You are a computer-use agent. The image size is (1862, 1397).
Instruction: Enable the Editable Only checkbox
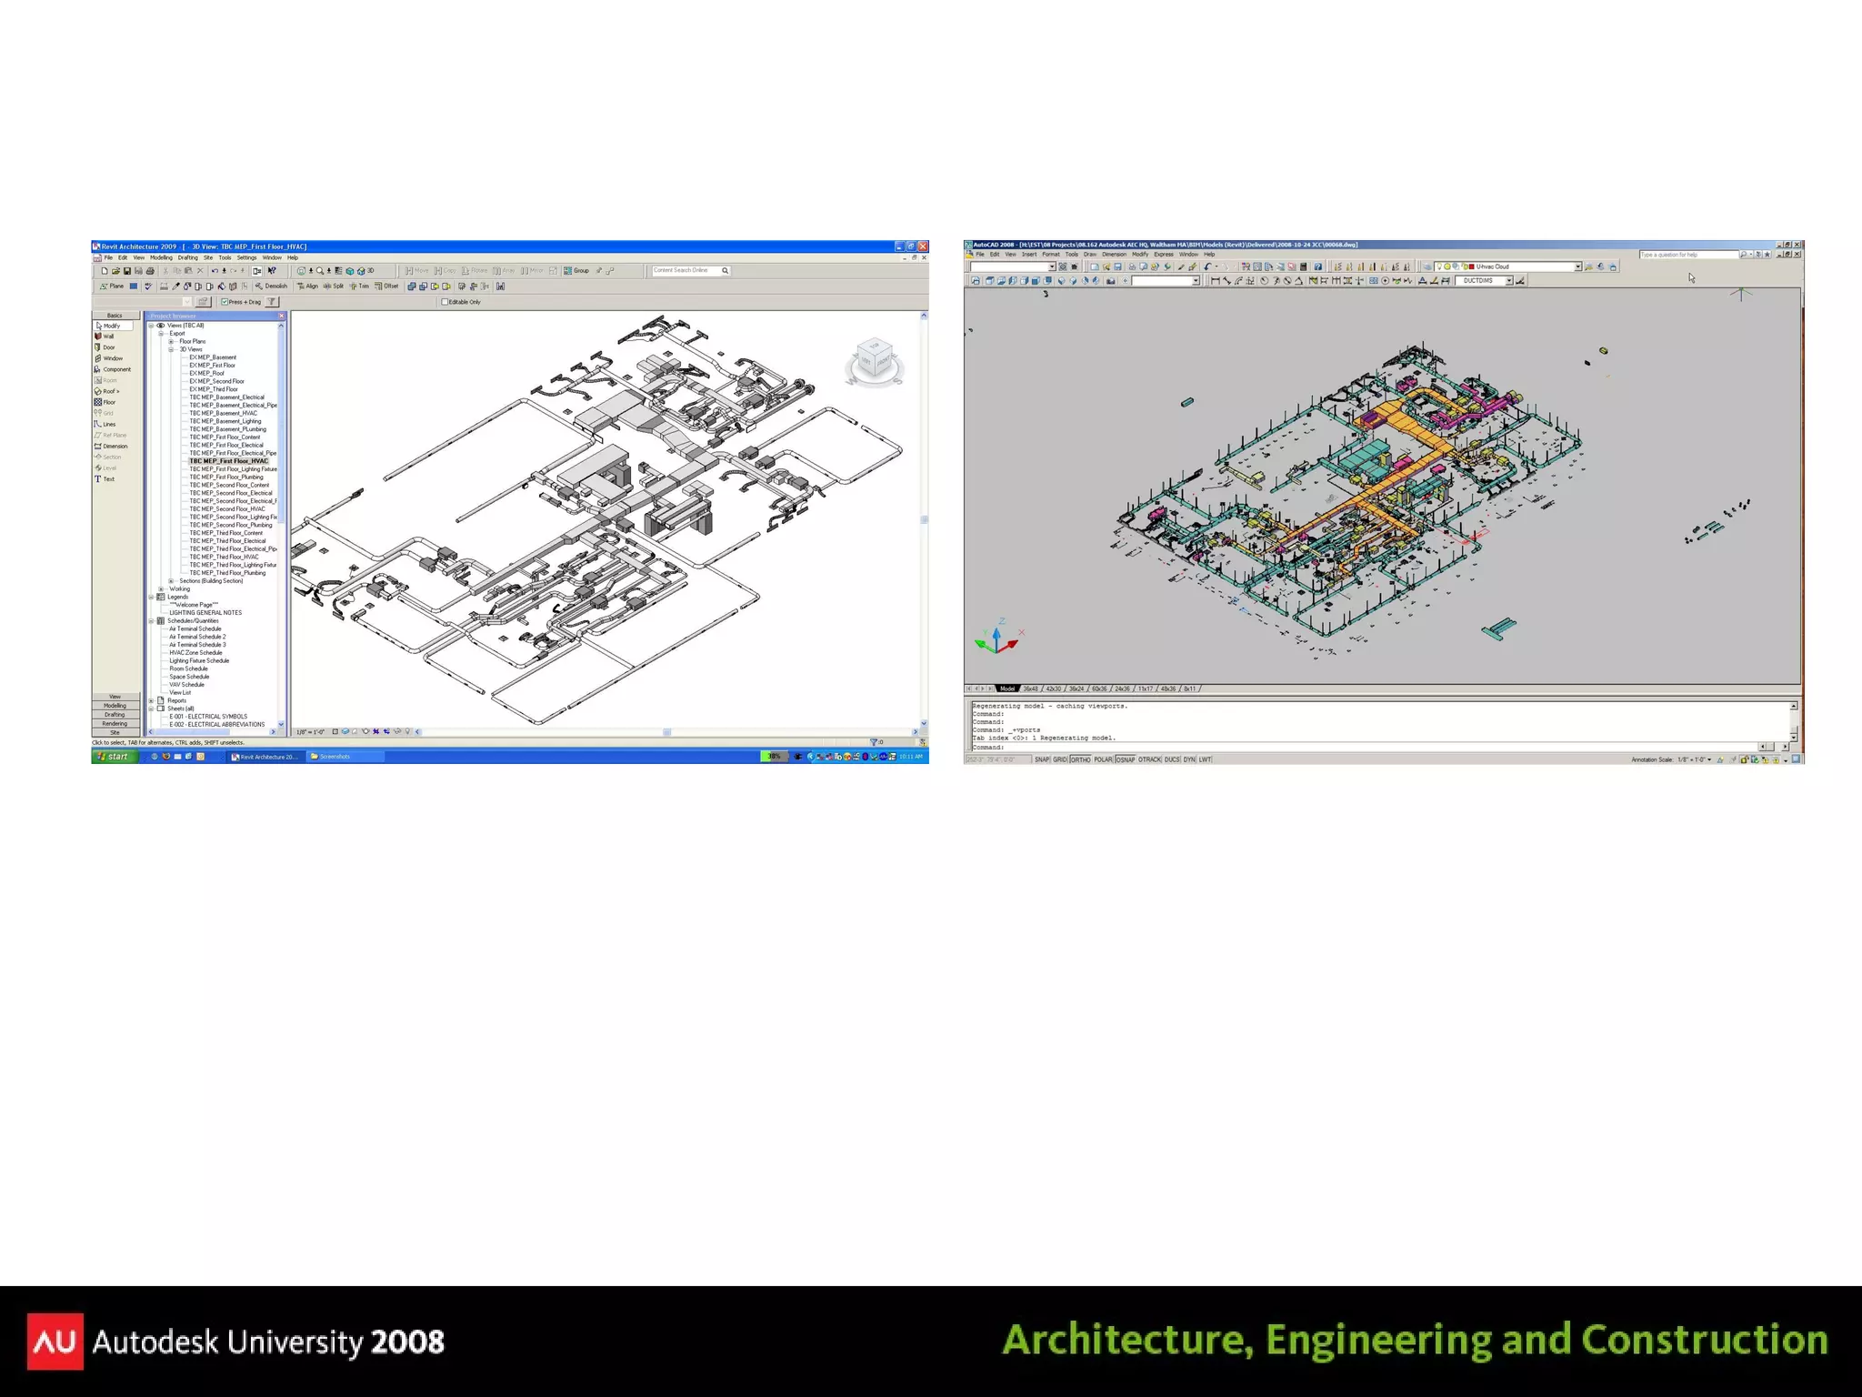point(445,302)
